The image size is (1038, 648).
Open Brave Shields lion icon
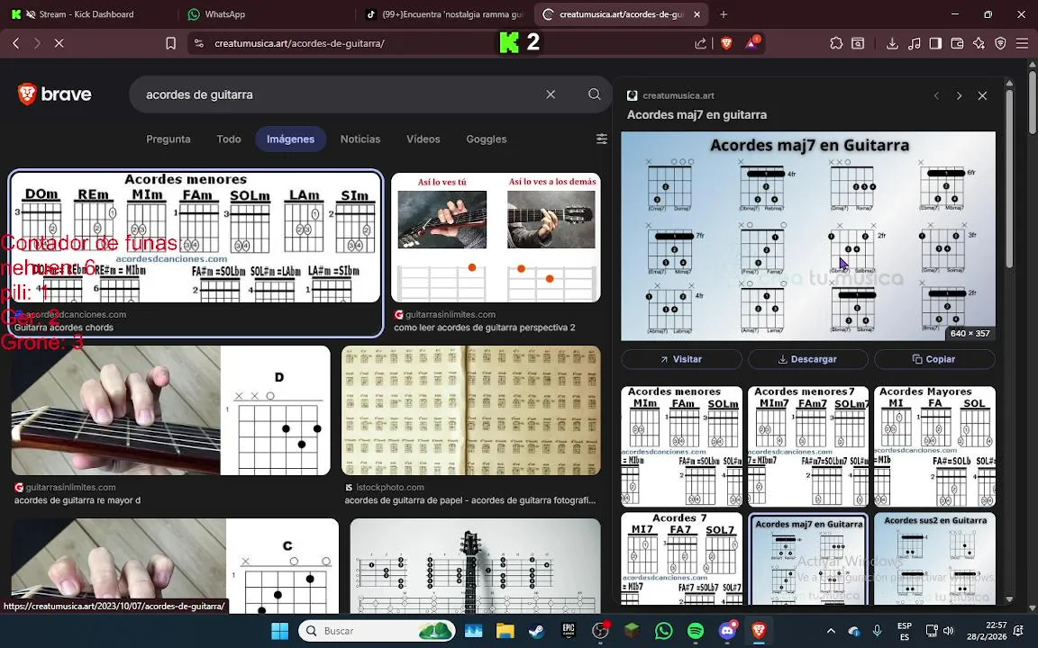tap(726, 43)
